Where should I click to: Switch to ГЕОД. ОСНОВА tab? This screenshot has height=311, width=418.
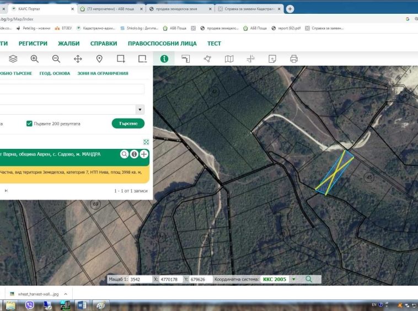click(x=55, y=73)
